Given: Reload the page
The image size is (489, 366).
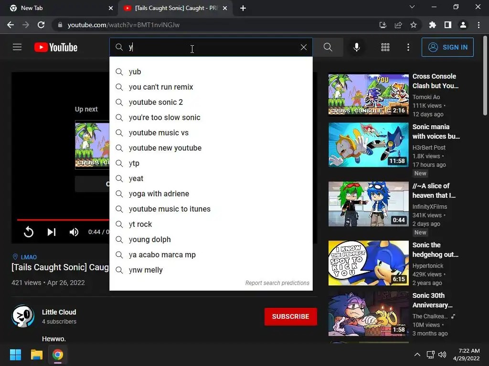Looking at the screenshot, I should (x=41, y=25).
